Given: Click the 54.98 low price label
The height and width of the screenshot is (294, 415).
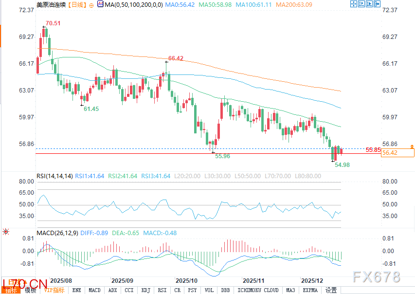Looking at the screenshot, I should point(343,165).
